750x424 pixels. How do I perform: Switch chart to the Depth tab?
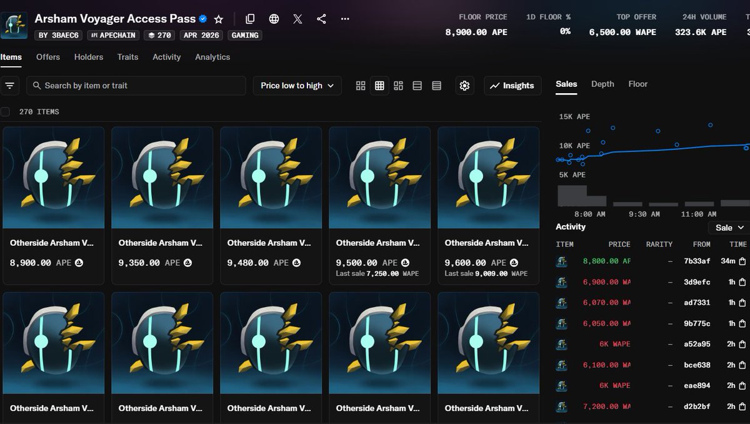[602, 84]
